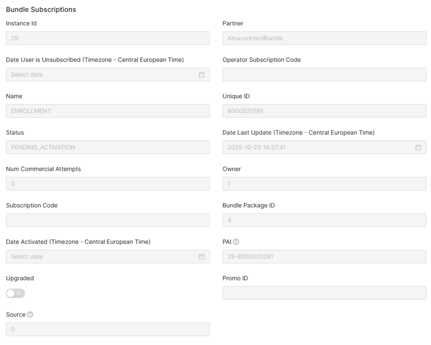Click the Num Commercial Attempts field
Viewport: 431px width, 345px height.
108,184
